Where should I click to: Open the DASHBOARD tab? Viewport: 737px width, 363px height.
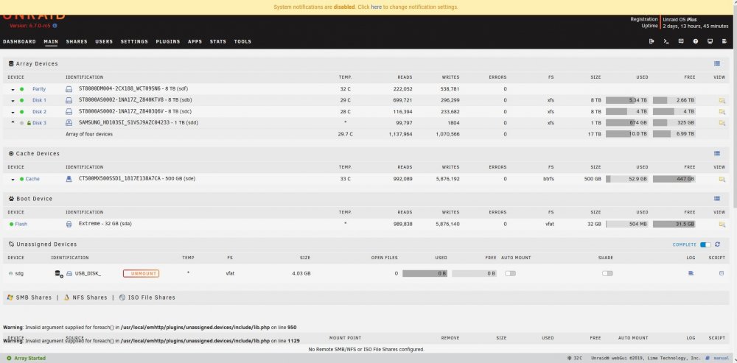pyautogui.click(x=19, y=41)
